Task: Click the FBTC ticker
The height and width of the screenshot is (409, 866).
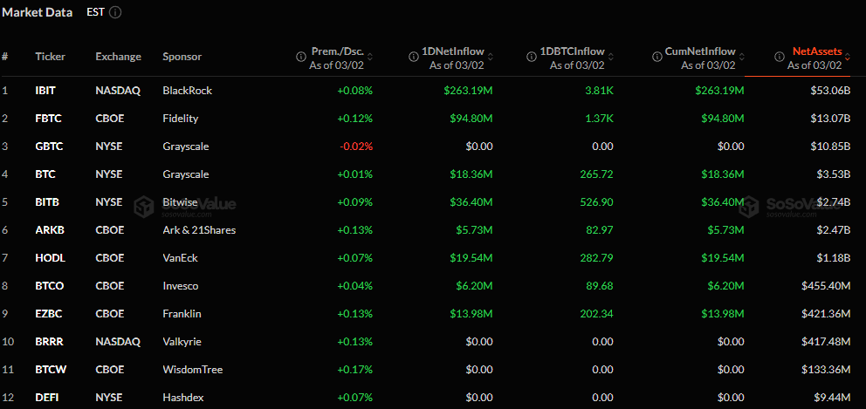Action: [47, 119]
